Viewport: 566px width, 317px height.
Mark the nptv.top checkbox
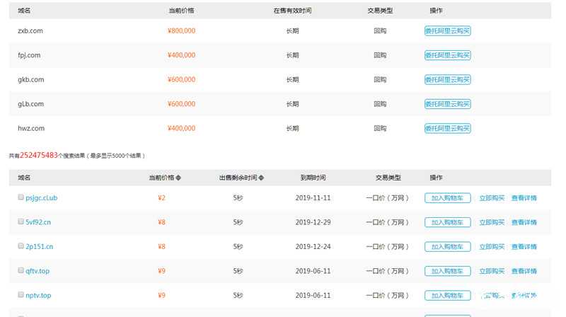click(21, 295)
